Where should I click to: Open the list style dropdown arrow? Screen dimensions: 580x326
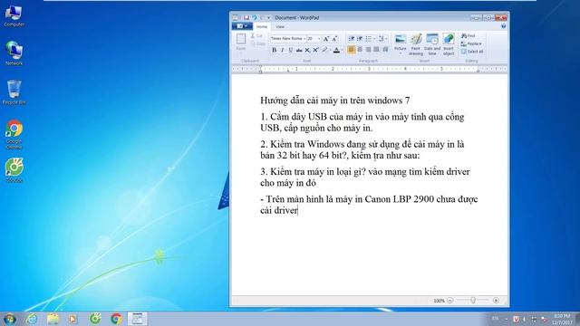pyautogui.click(x=374, y=38)
